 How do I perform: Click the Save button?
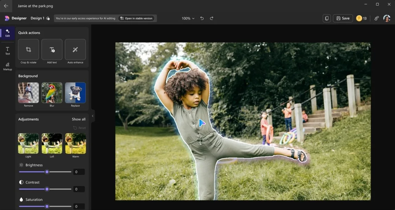click(343, 18)
